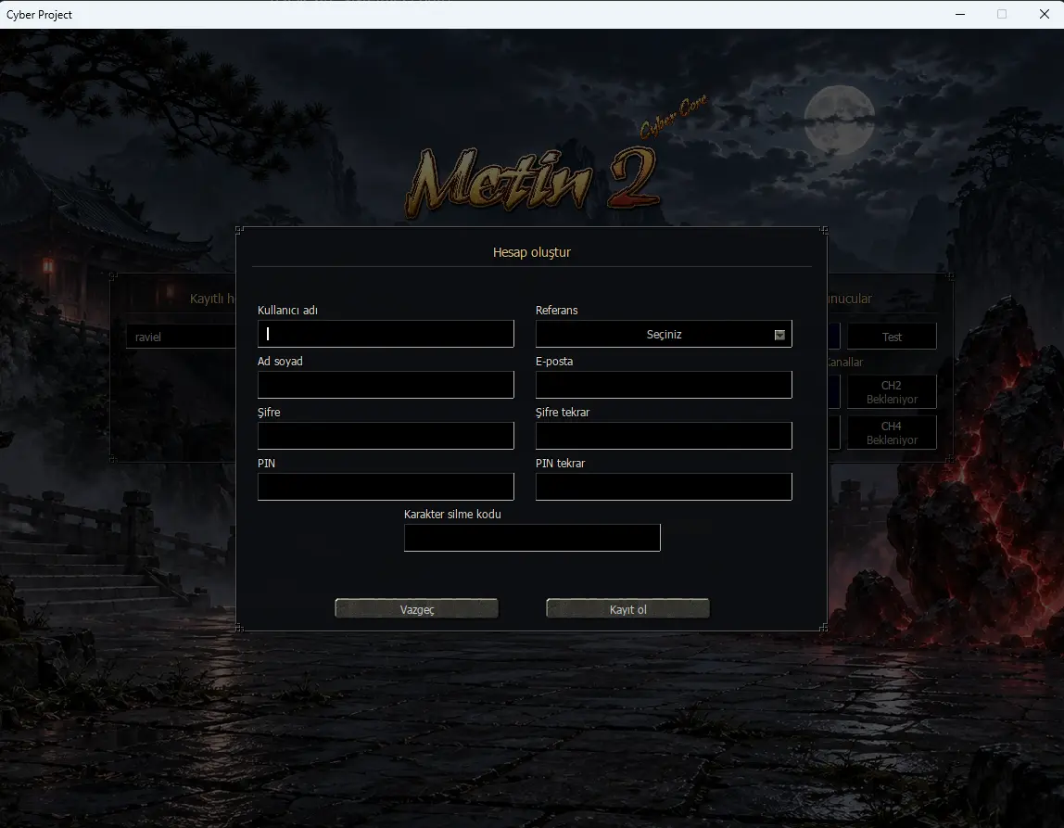
Task: Activate the Şifre password field
Action: tap(386, 436)
